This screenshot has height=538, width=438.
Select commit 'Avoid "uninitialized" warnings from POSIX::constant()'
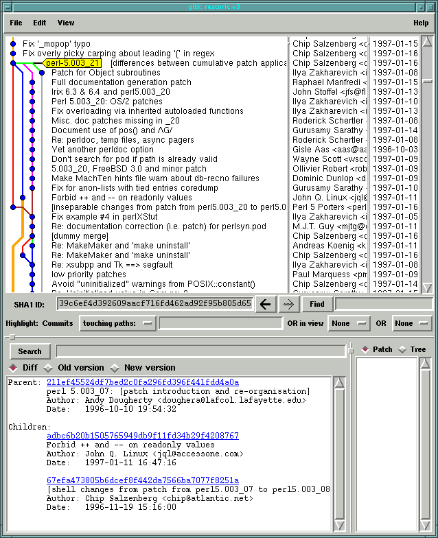pos(154,284)
